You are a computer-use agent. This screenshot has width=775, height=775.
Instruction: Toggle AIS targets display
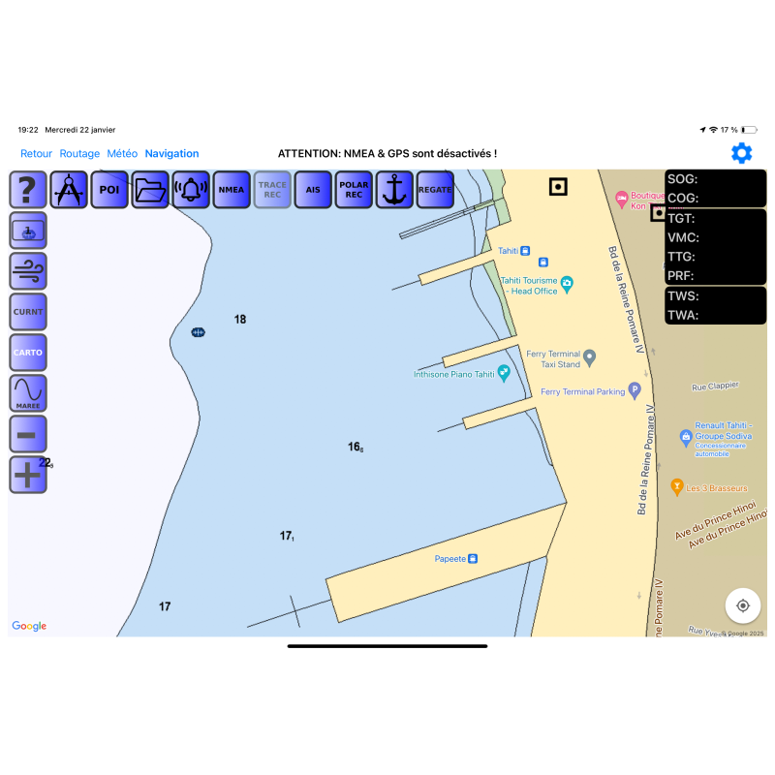(313, 190)
